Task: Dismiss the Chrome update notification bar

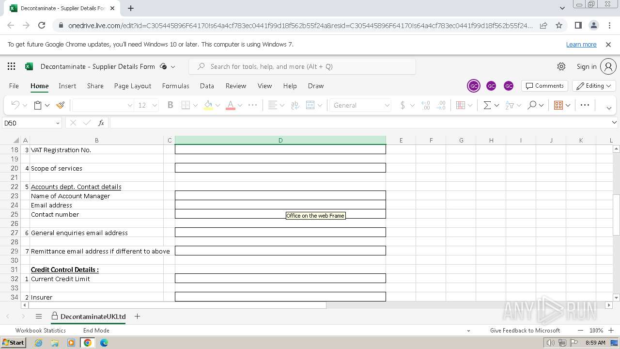Action: click(608, 45)
